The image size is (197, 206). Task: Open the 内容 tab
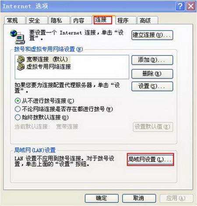[81, 20]
